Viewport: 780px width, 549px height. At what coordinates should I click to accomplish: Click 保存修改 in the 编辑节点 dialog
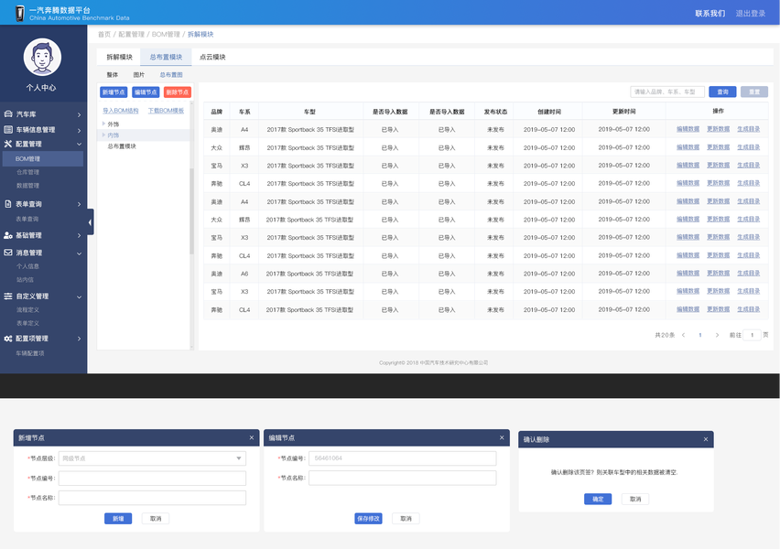tap(369, 519)
